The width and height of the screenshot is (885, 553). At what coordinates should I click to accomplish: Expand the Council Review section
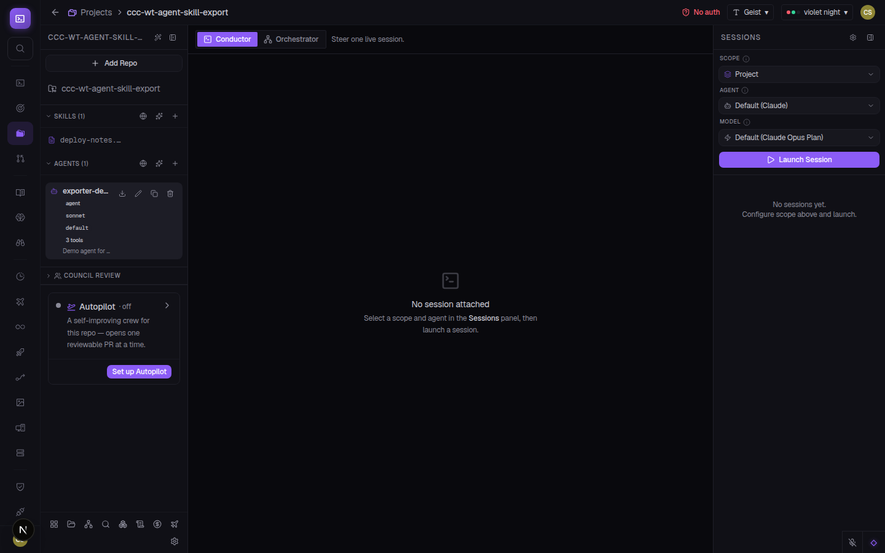click(114, 275)
